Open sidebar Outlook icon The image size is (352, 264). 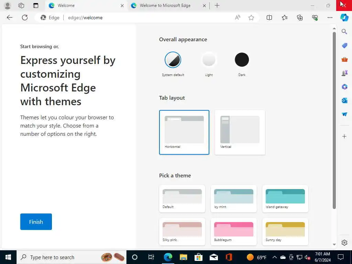344,101
